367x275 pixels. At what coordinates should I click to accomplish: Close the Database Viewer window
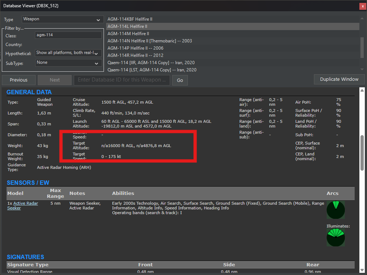coord(362,6)
